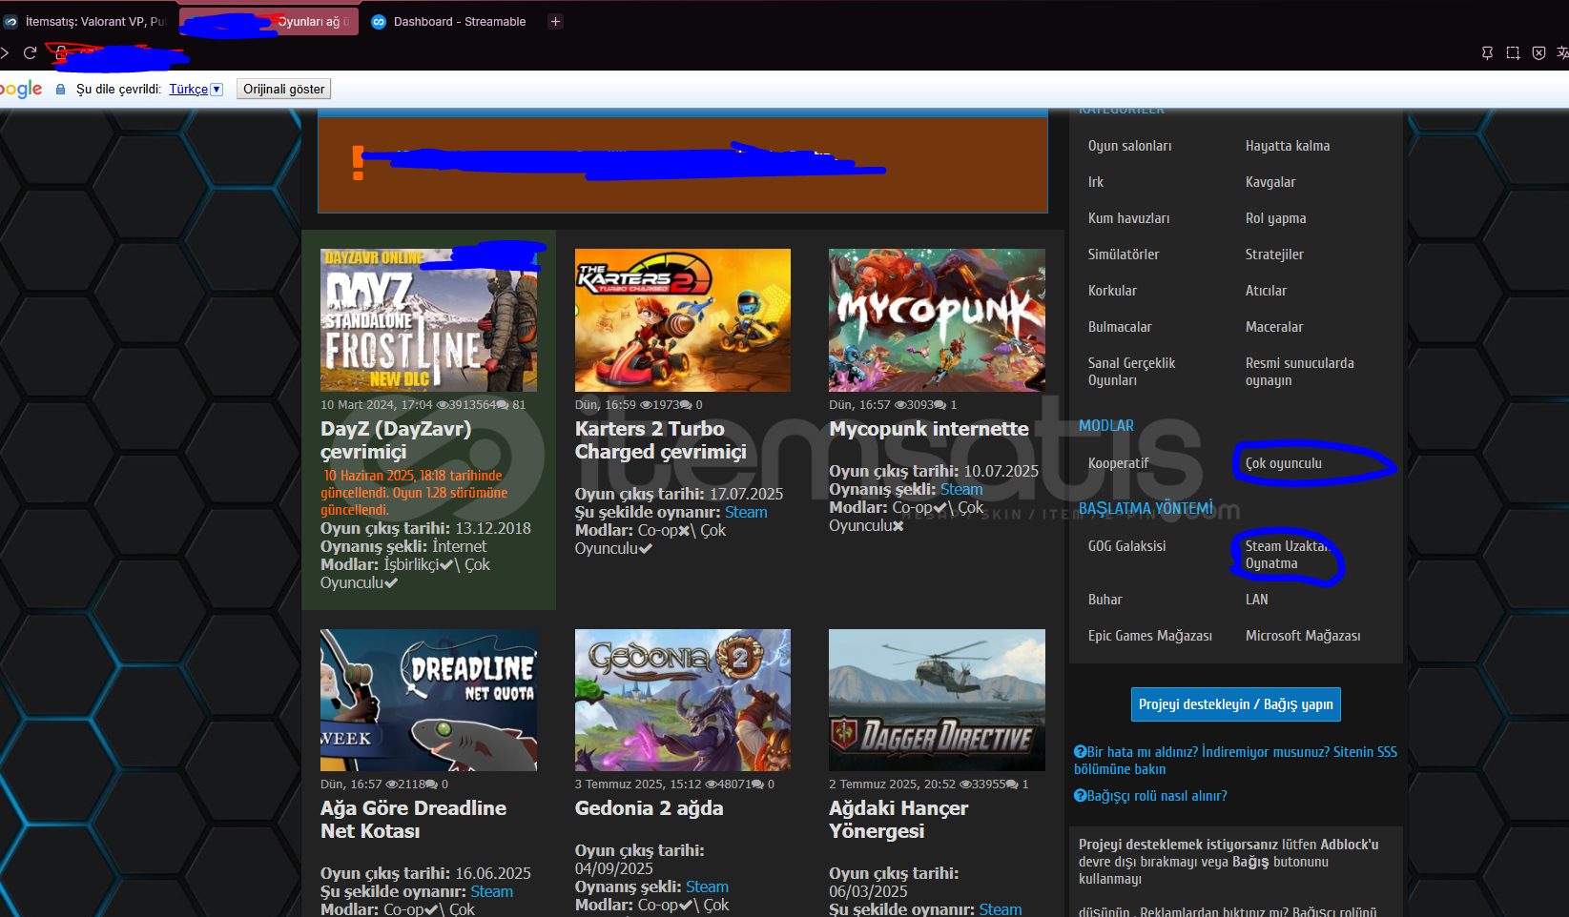The image size is (1569, 917).
Task: Open the ad blocker shield icon
Action: (1538, 52)
